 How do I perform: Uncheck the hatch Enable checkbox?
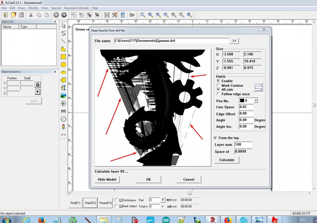click(218, 81)
